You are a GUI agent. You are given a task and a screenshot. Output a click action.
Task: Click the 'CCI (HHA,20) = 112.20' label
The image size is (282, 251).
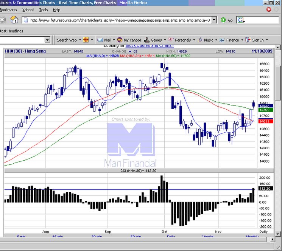[x=138, y=171]
